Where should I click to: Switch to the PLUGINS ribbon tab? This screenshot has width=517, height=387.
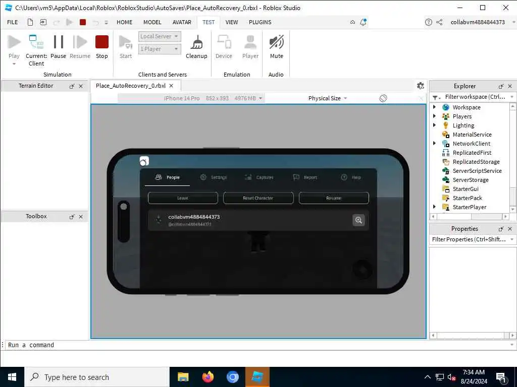[260, 22]
